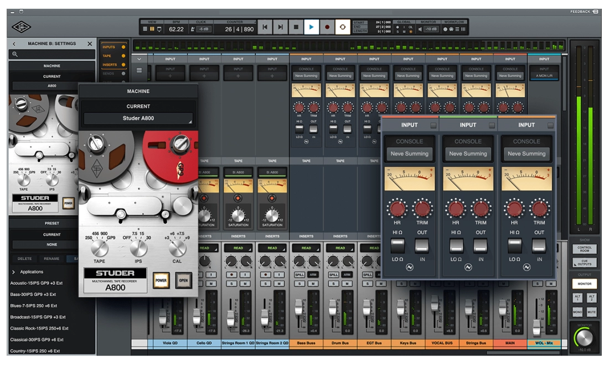The image size is (609, 365).
Task: Click the metronome icon in the CLICK section
Action: coord(193,29)
